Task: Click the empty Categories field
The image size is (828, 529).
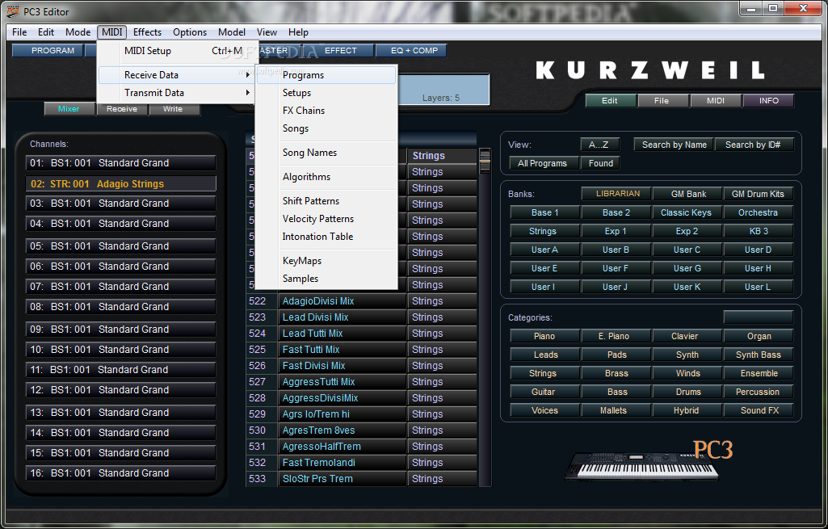Action: click(759, 317)
